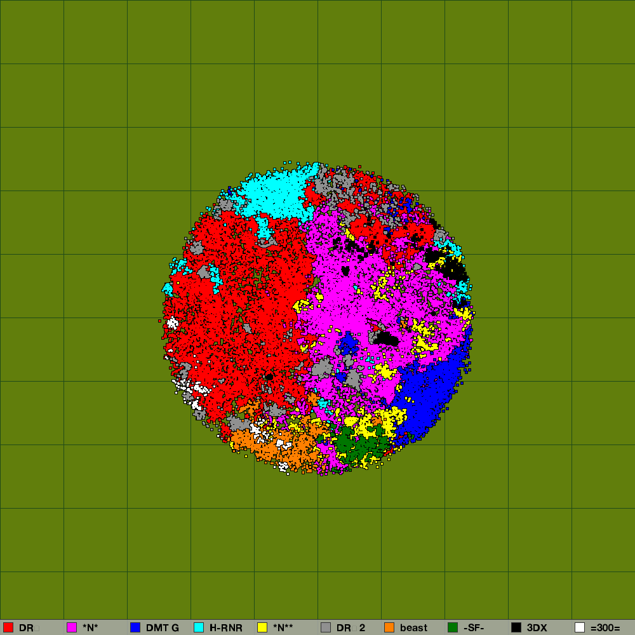Select the yellow *N** legend swatch
This screenshot has width=635, height=635.
[x=262, y=627]
